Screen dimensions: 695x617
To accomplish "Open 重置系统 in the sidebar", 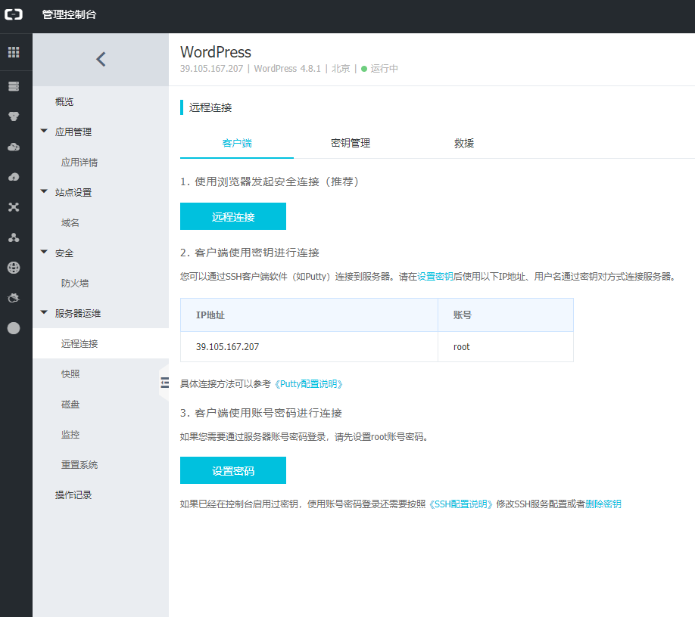I will pos(79,465).
